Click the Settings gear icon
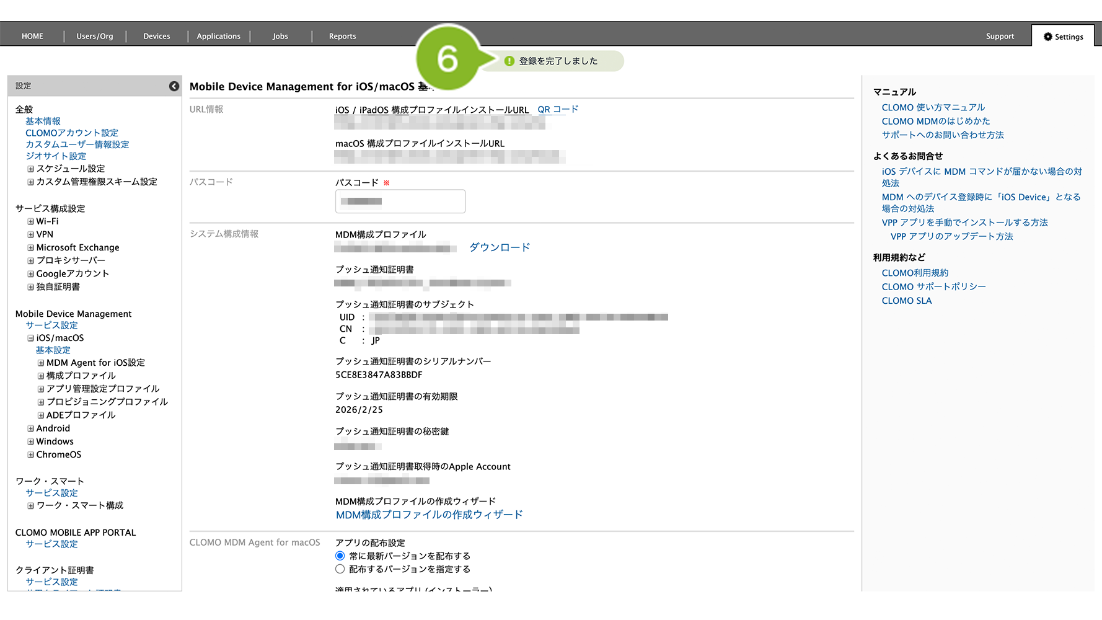Viewport: 1102px width, 620px height. [1047, 37]
